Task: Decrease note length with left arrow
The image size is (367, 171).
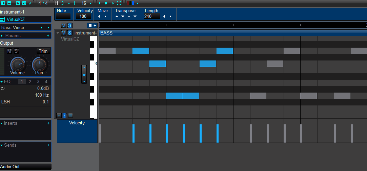Action: tap(164, 16)
